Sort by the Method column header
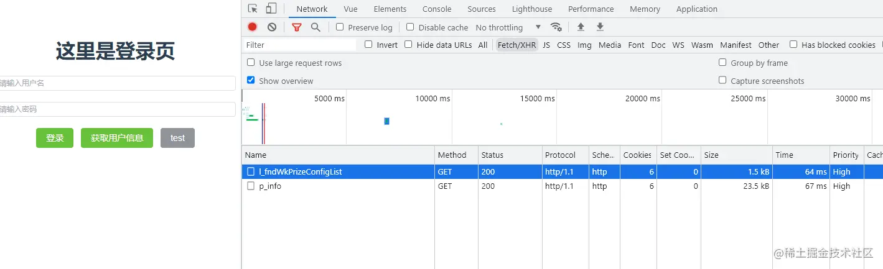This screenshot has width=883, height=269. point(456,155)
